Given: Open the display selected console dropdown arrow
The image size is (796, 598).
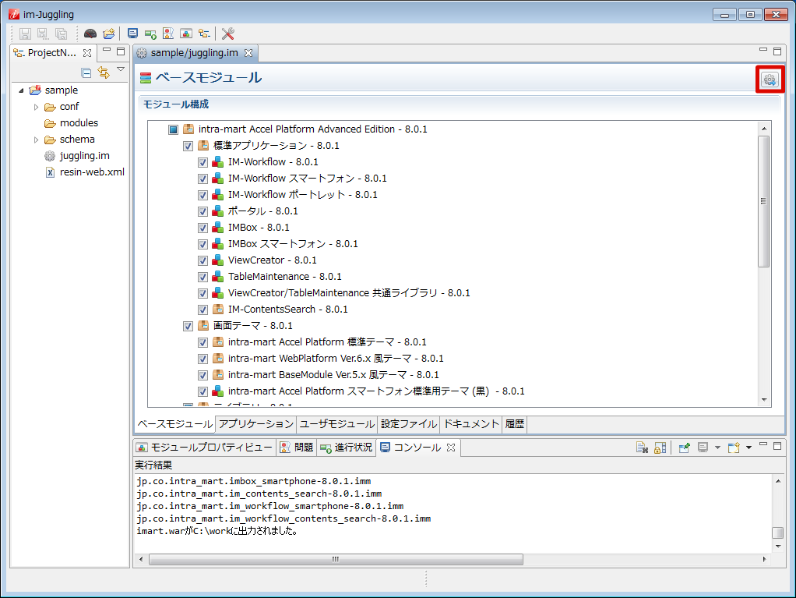Looking at the screenshot, I should pyautogui.click(x=717, y=448).
